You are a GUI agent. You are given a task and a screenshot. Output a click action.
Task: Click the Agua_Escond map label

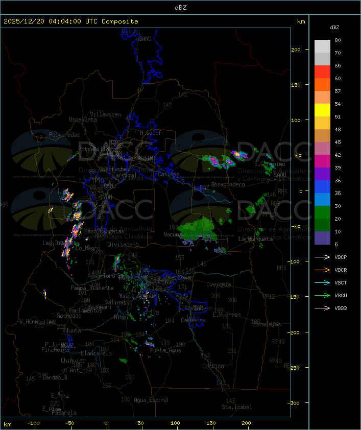click(x=151, y=400)
